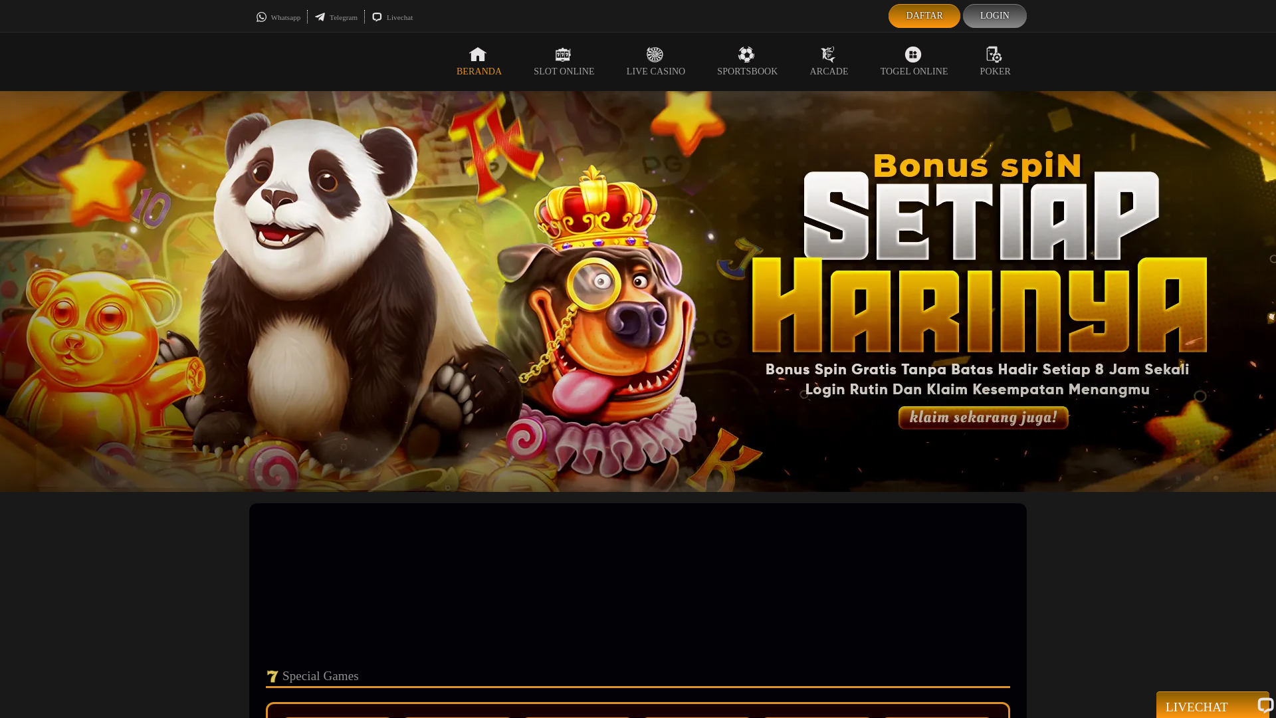Viewport: 1276px width, 718px height.
Task: Click the Beranda house icon
Action: (478, 55)
